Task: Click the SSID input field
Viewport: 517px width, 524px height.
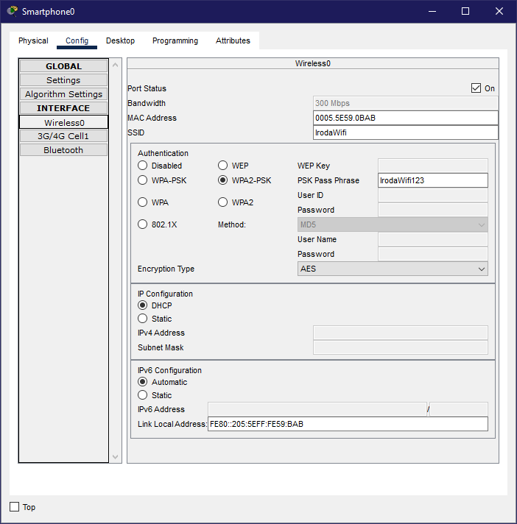Action: (405, 132)
